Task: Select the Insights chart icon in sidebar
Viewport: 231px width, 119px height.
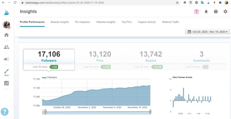Action: pos(6,83)
